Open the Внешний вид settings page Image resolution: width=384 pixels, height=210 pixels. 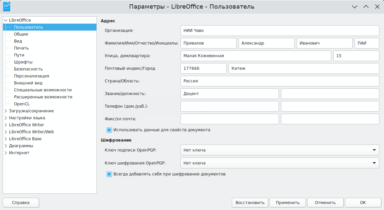pyautogui.click(x=28, y=83)
